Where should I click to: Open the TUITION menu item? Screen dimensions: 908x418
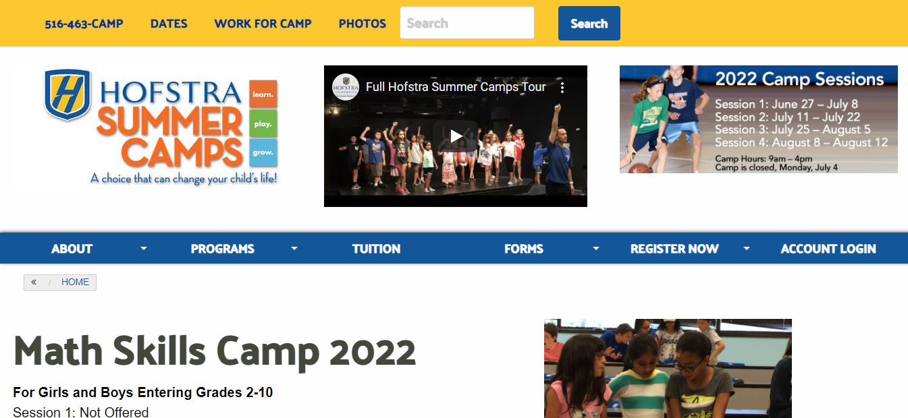[376, 249]
